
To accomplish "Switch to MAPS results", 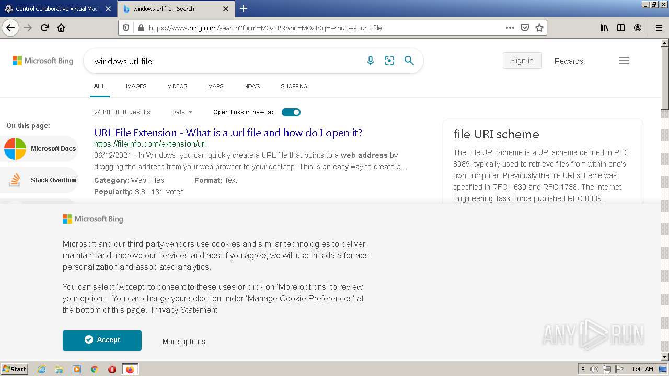I will pyautogui.click(x=215, y=86).
